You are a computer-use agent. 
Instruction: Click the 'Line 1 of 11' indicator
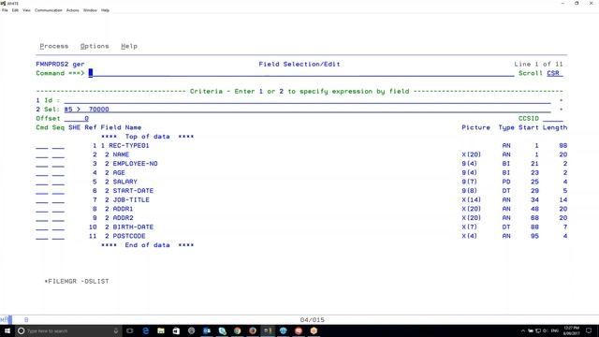coord(538,65)
